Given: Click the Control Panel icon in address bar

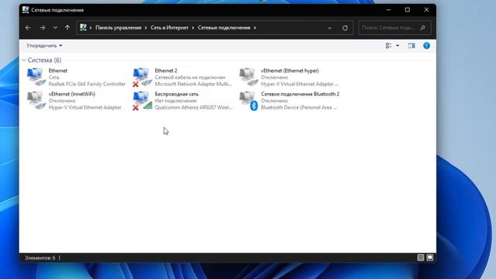Looking at the screenshot, I should coord(83,28).
